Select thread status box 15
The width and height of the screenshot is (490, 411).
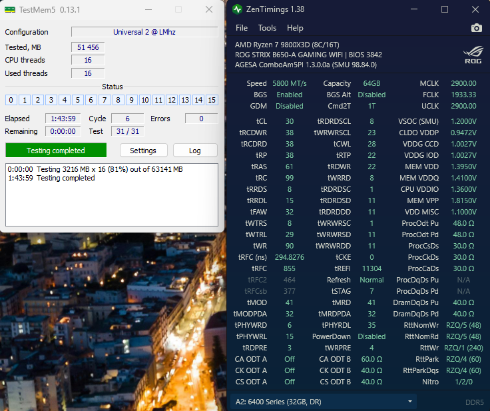[x=212, y=100]
